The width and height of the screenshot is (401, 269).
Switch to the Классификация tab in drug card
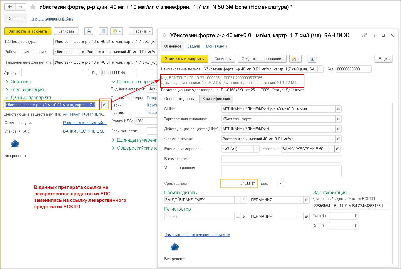pyautogui.click(x=217, y=99)
